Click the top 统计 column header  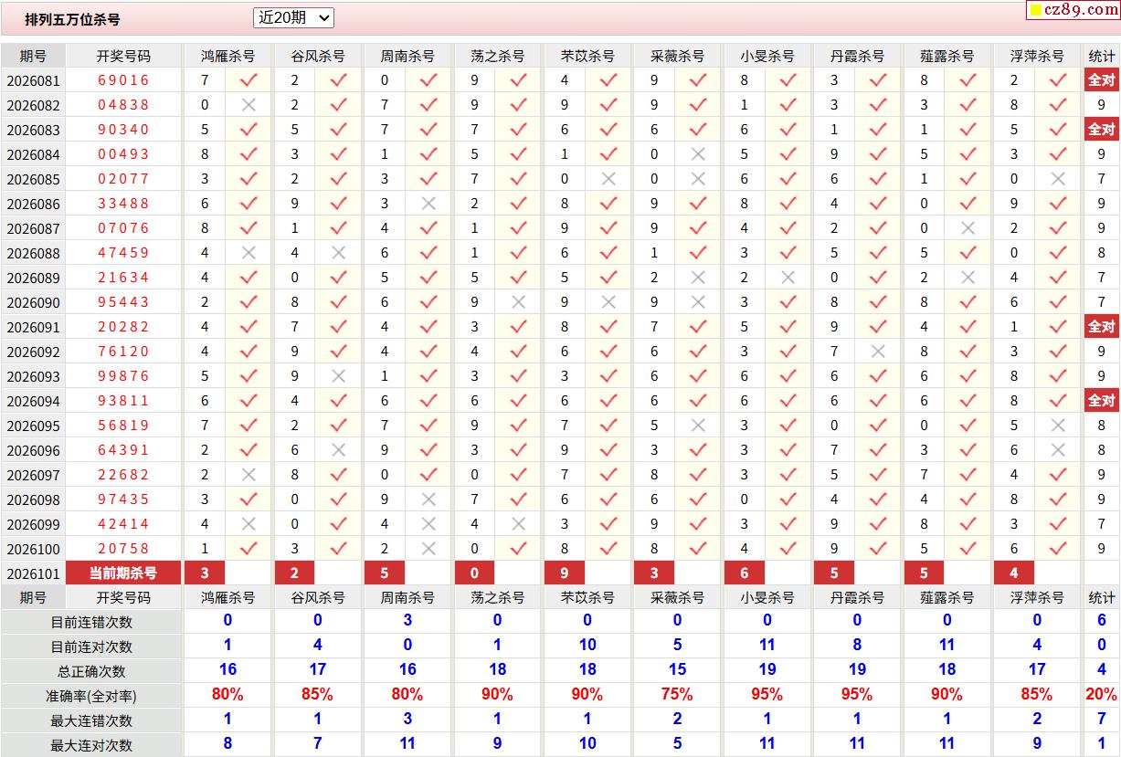coord(1101,56)
